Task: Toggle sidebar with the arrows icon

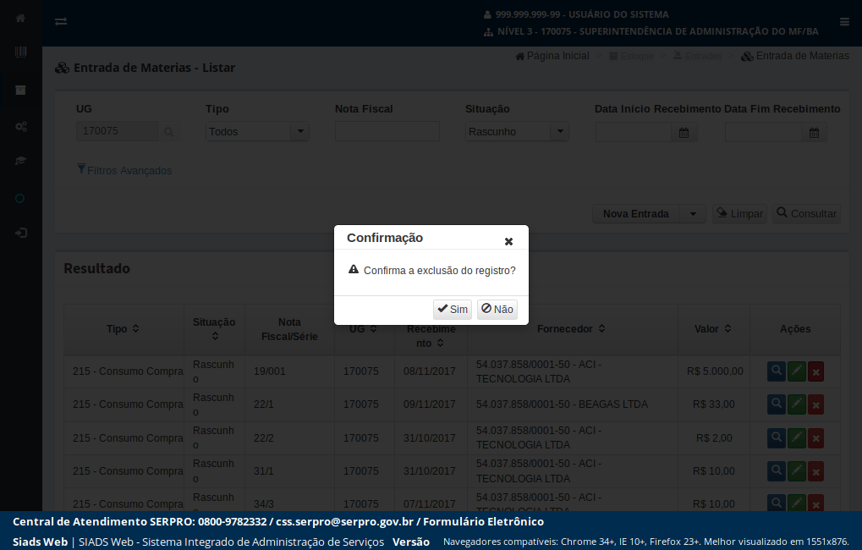Action: [61, 21]
